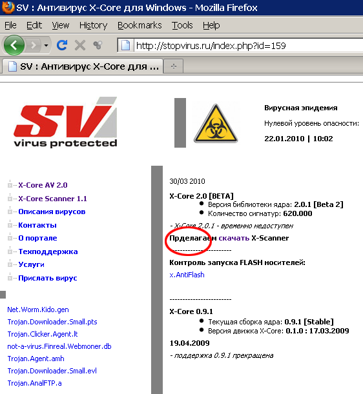Expand the tree node beside Прислать вирус

pyautogui.click(x=10, y=278)
